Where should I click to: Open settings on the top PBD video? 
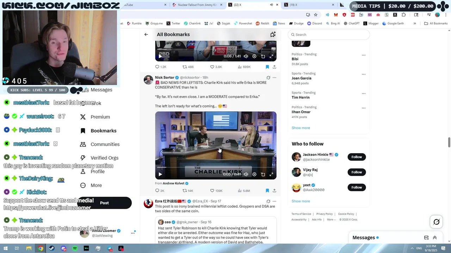click(254, 56)
